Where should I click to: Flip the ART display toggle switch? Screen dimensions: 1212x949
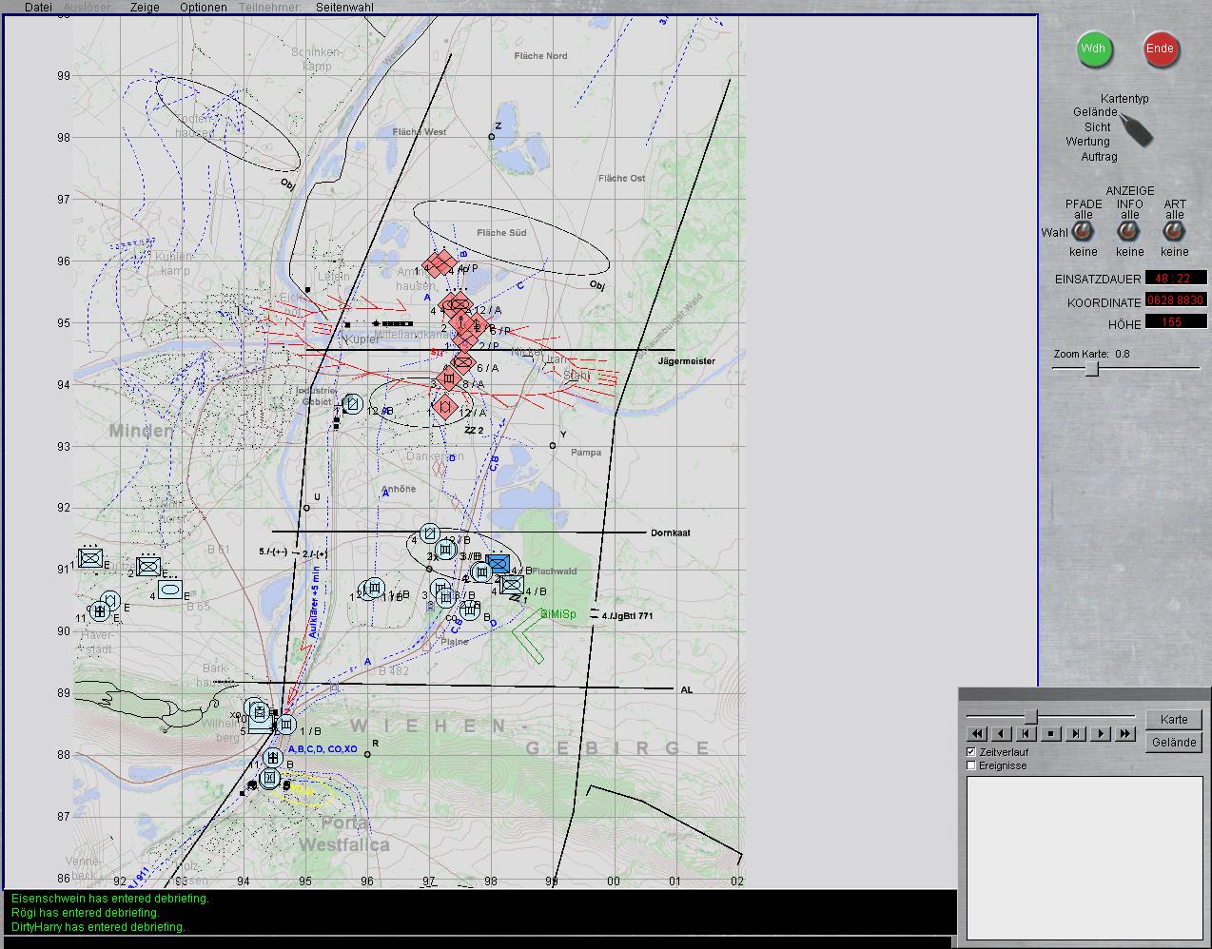tap(1175, 232)
